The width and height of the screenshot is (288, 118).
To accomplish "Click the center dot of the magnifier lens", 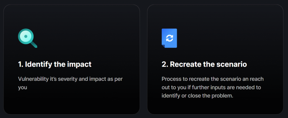I will [x=26, y=36].
